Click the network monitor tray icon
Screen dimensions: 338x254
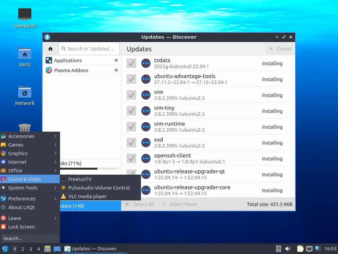tap(309, 249)
